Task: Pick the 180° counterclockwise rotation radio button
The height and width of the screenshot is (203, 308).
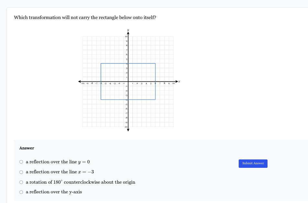Action: [21, 182]
